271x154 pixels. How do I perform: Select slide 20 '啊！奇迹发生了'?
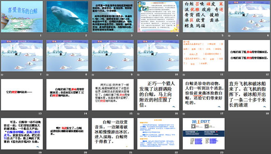coord(67,134)
